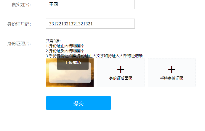Click the gray divider line below 提交
205x131 pixels.
[x=102, y=116]
